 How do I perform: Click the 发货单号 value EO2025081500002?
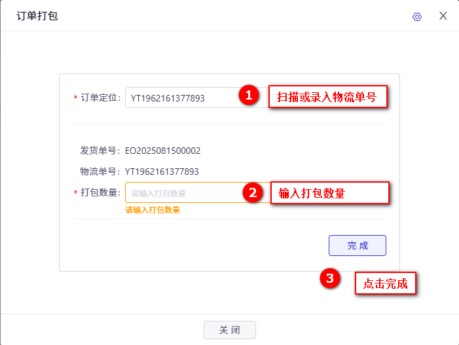(x=163, y=151)
